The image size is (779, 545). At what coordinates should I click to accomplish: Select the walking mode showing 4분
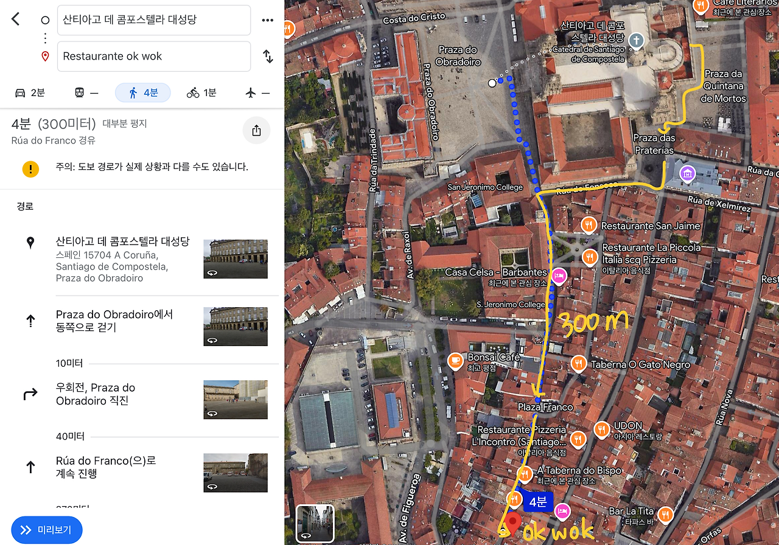(143, 92)
